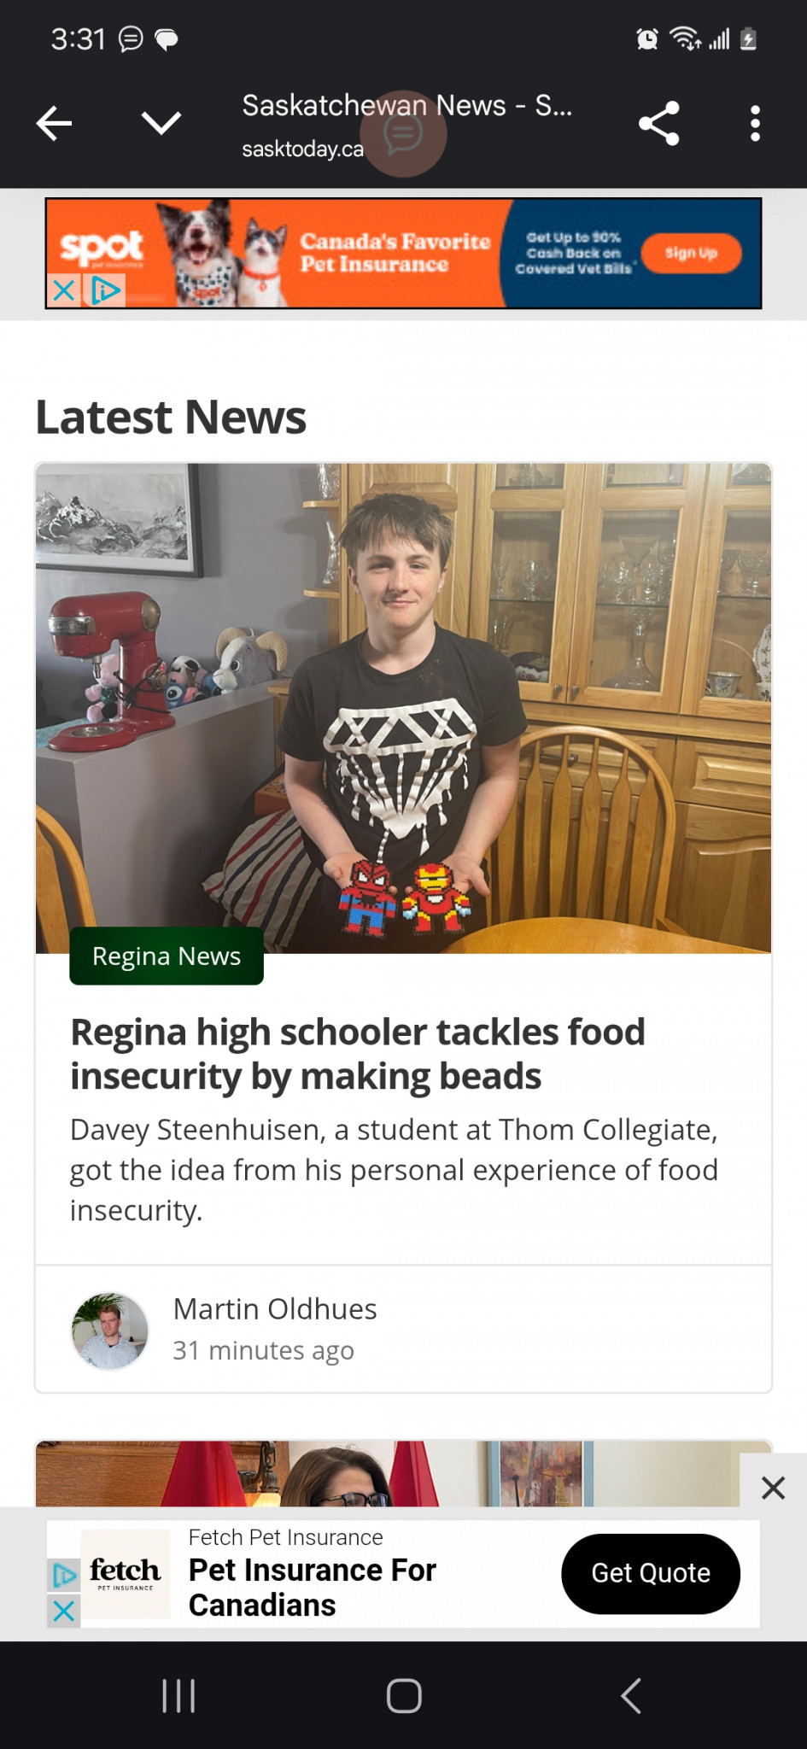The width and height of the screenshot is (807, 1749).
Task: Open Android recent apps button
Action: coord(178,1696)
